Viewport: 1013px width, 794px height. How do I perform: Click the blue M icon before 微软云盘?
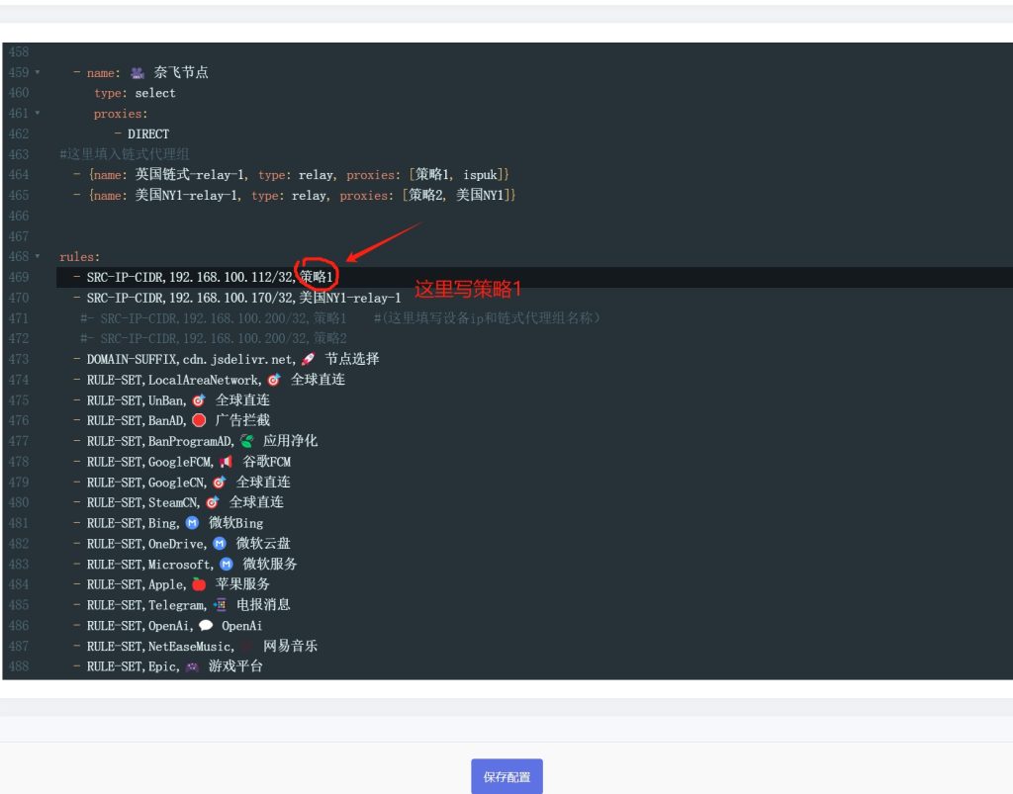220,543
